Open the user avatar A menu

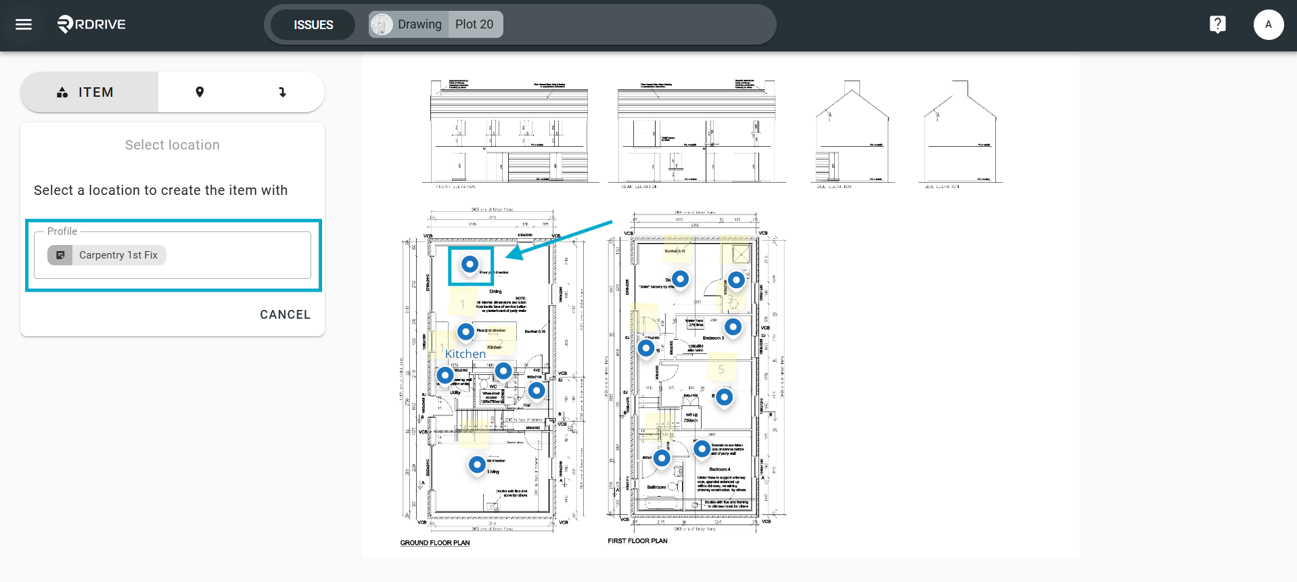tap(1268, 24)
